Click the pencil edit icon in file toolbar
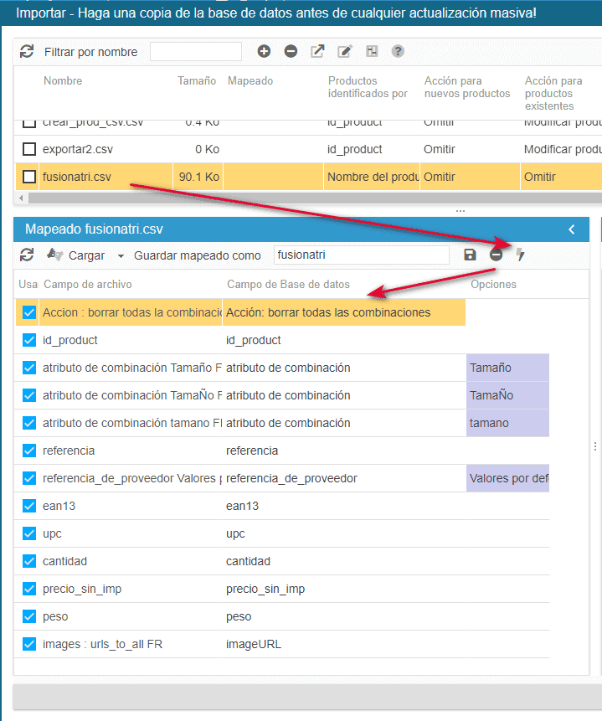The width and height of the screenshot is (602, 721). pyautogui.click(x=344, y=52)
